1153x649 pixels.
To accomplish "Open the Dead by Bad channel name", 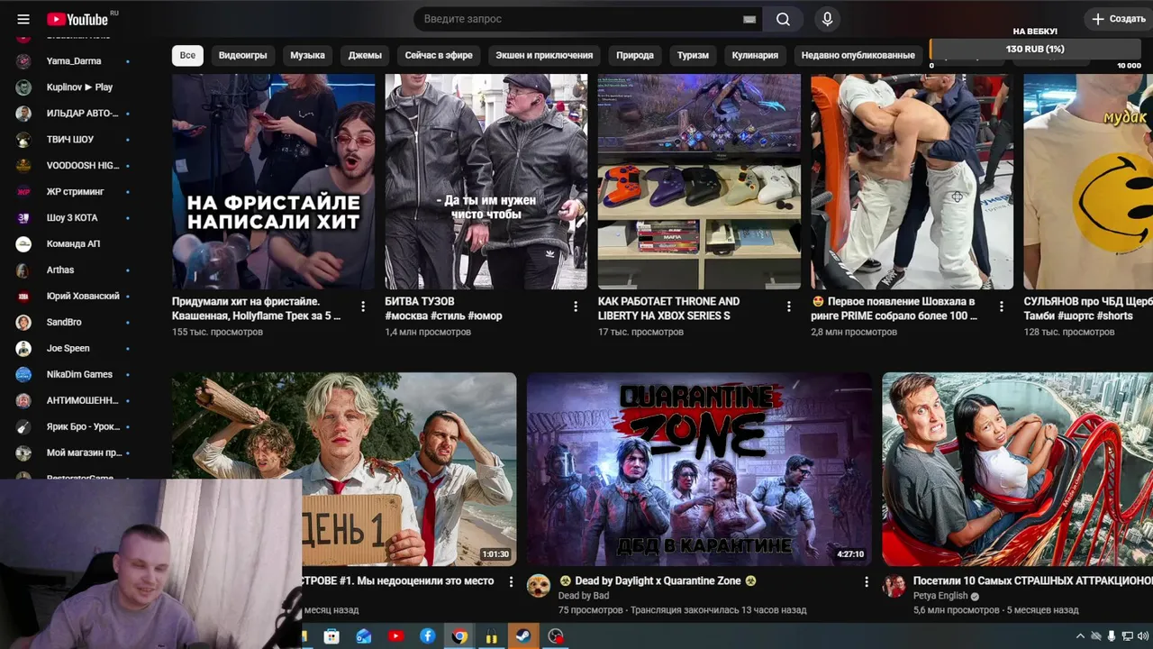I will (x=584, y=596).
